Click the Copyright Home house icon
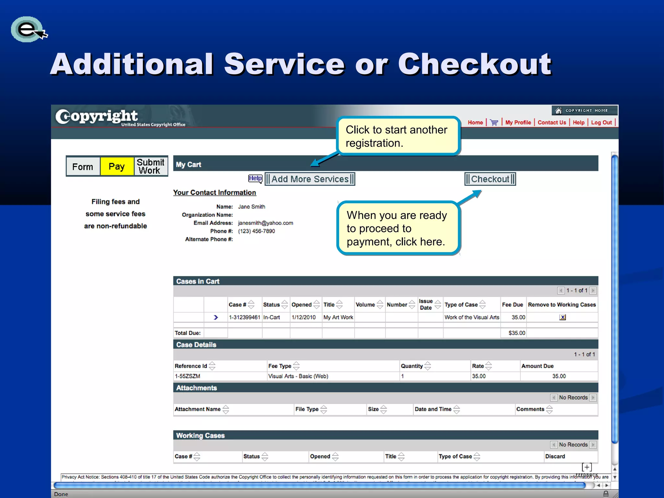This screenshot has width=664, height=498. point(558,111)
